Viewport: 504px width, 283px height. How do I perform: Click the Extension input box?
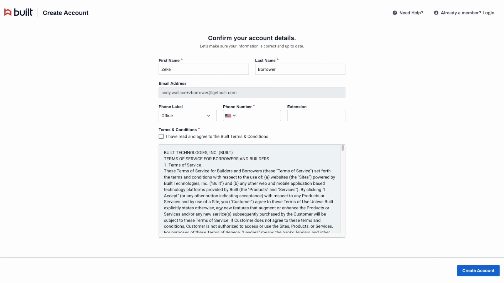pyautogui.click(x=316, y=116)
